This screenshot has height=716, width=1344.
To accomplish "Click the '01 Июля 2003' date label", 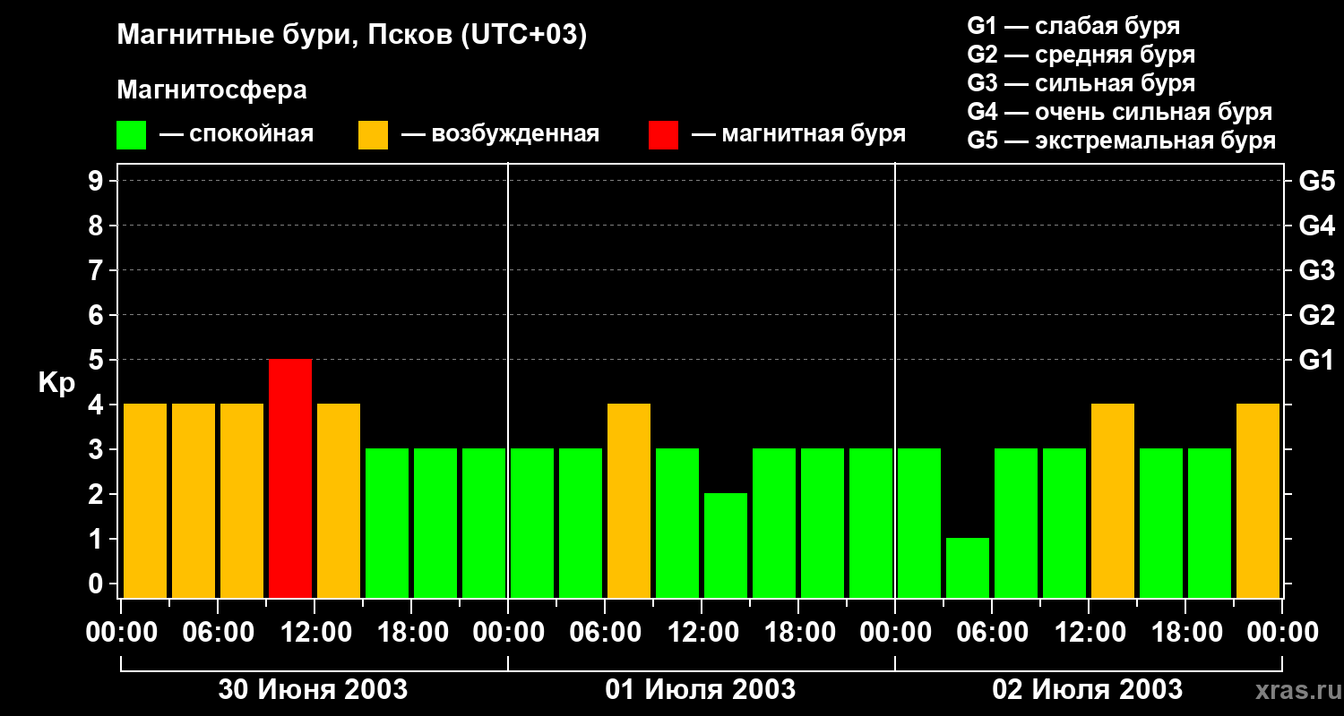I will [x=701, y=690].
